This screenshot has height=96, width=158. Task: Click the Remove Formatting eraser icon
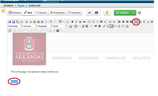67,21
